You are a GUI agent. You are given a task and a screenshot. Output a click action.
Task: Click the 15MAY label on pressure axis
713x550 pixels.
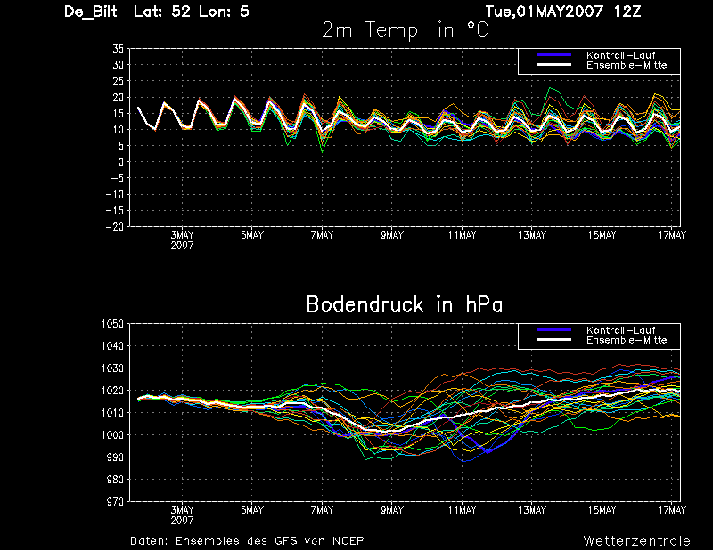point(602,511)
